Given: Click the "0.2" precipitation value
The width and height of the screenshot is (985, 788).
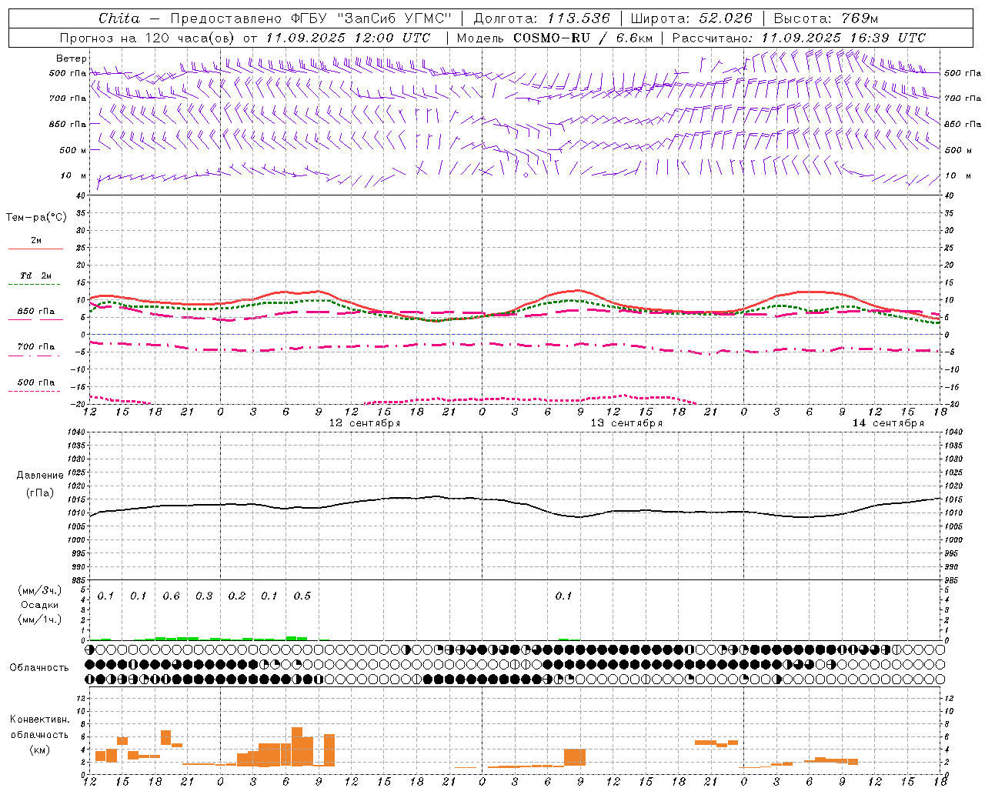Looking at the screenshot, I should coord(237,596).
